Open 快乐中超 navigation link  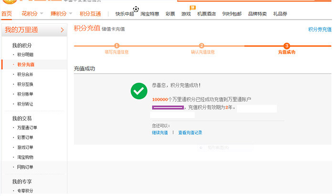click(x=125, y=14)
